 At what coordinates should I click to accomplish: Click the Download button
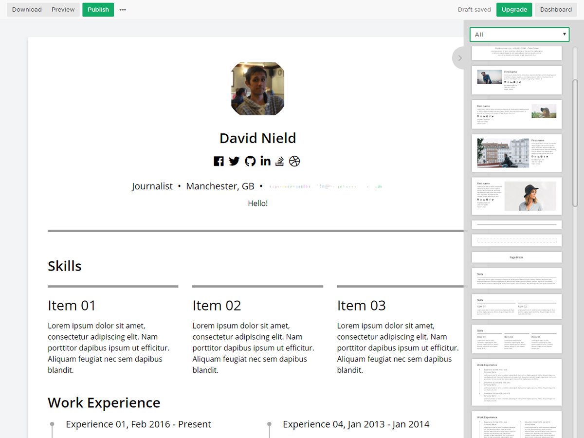click(x=27, y=10)
